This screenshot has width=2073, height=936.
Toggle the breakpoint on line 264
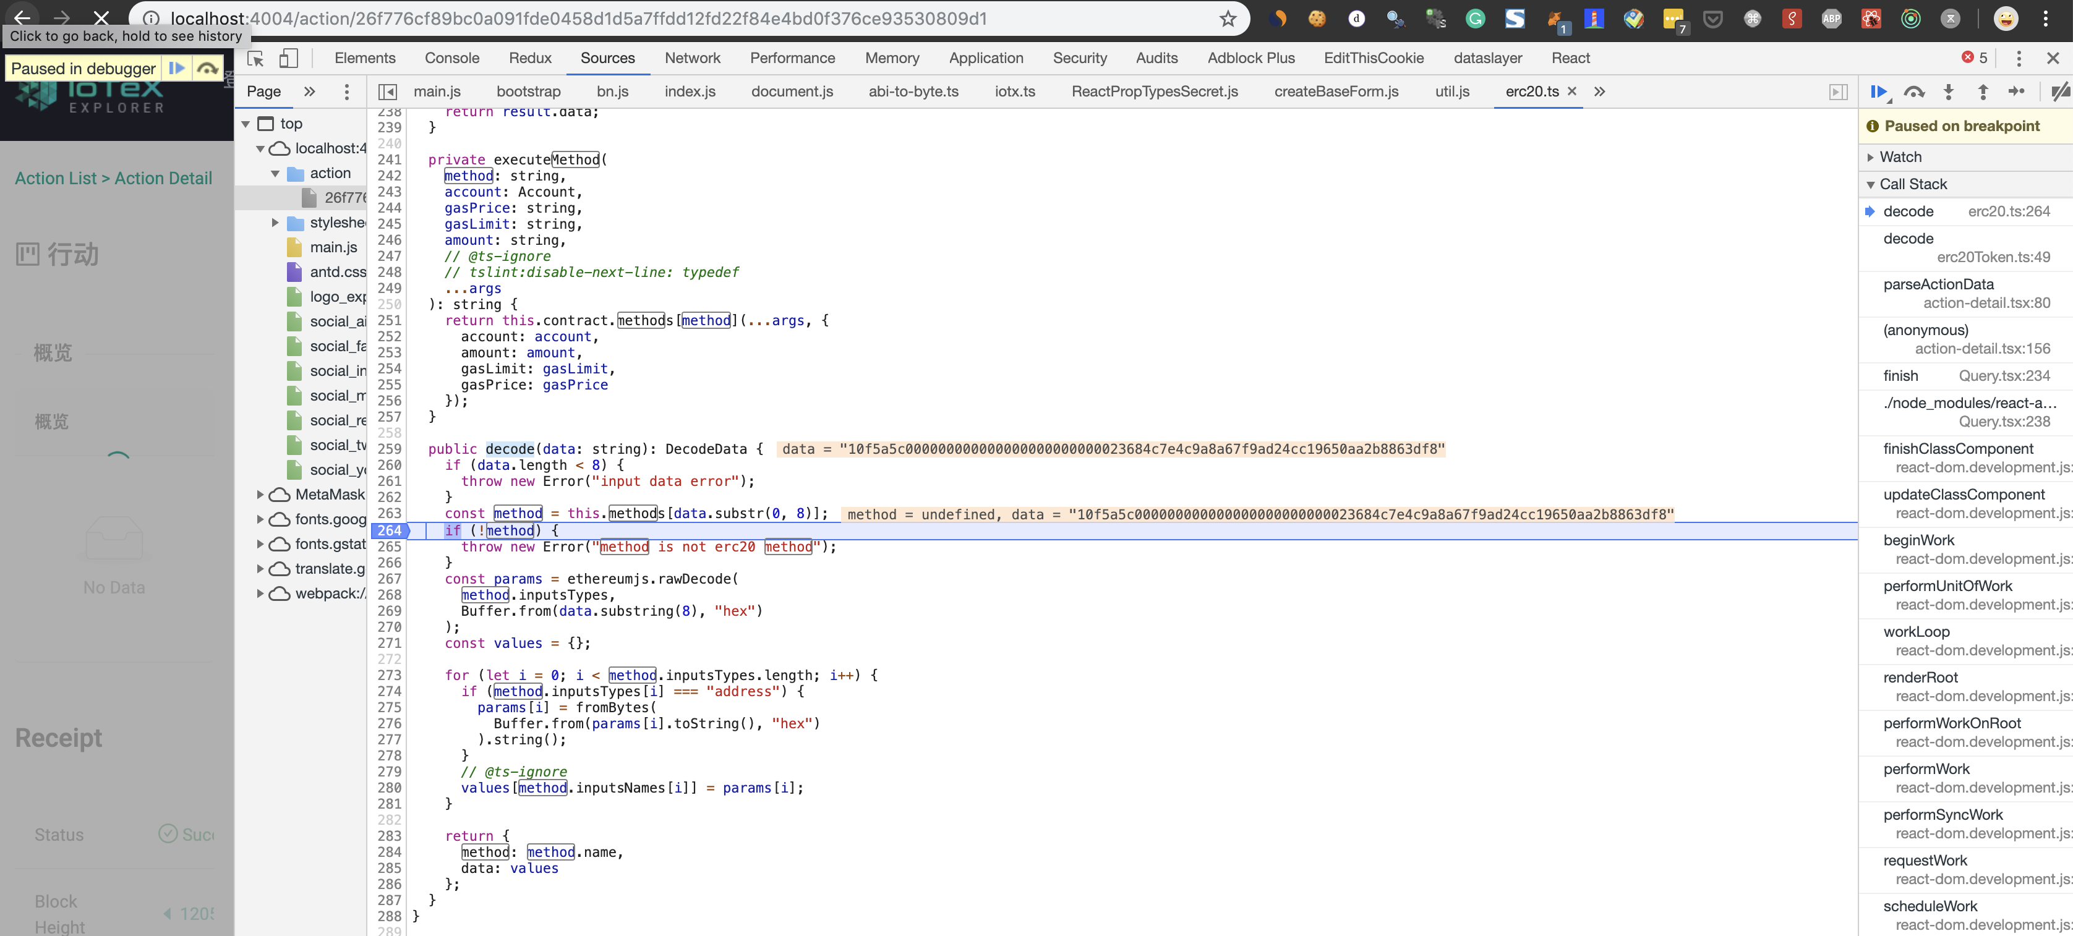click(390, 530)
